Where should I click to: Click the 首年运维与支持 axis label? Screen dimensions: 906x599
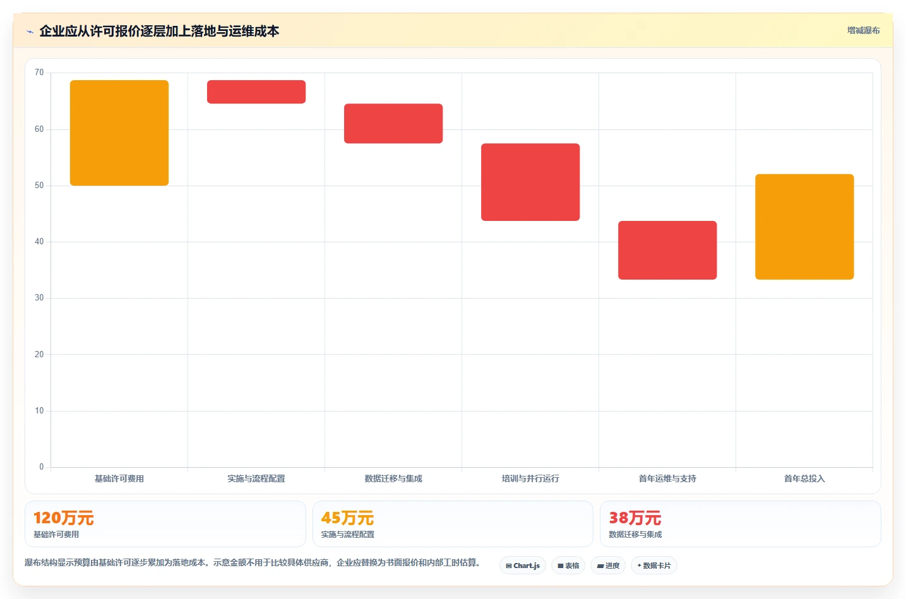pos(667,478)
